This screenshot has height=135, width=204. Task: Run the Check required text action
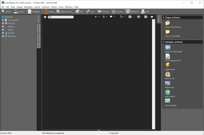pyautogui.click(x=173, y=58)
